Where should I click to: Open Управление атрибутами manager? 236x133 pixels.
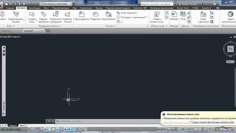coord(56,17)
